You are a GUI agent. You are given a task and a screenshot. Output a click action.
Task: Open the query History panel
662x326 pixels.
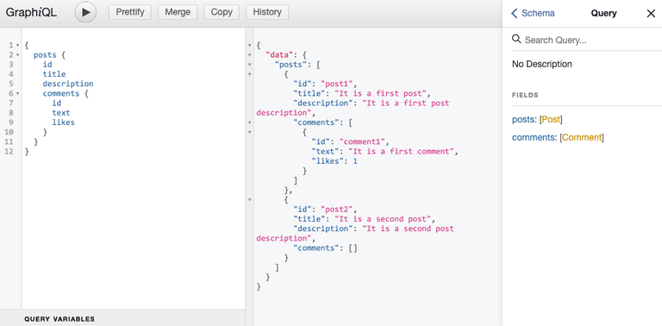(267, 12)
